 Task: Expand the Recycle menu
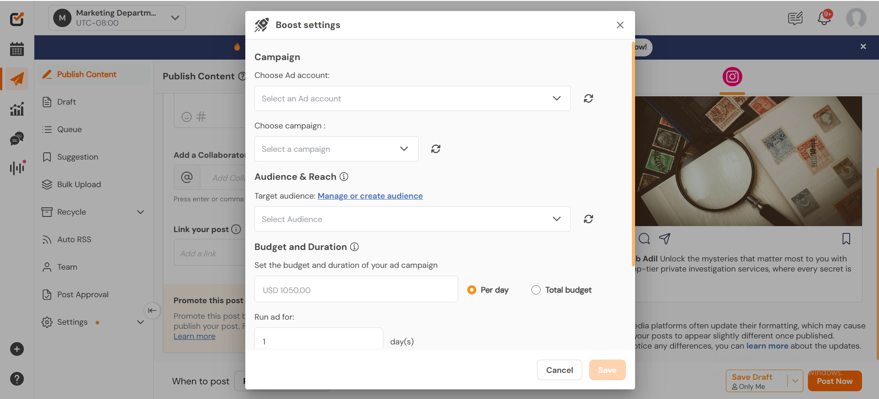141,212
